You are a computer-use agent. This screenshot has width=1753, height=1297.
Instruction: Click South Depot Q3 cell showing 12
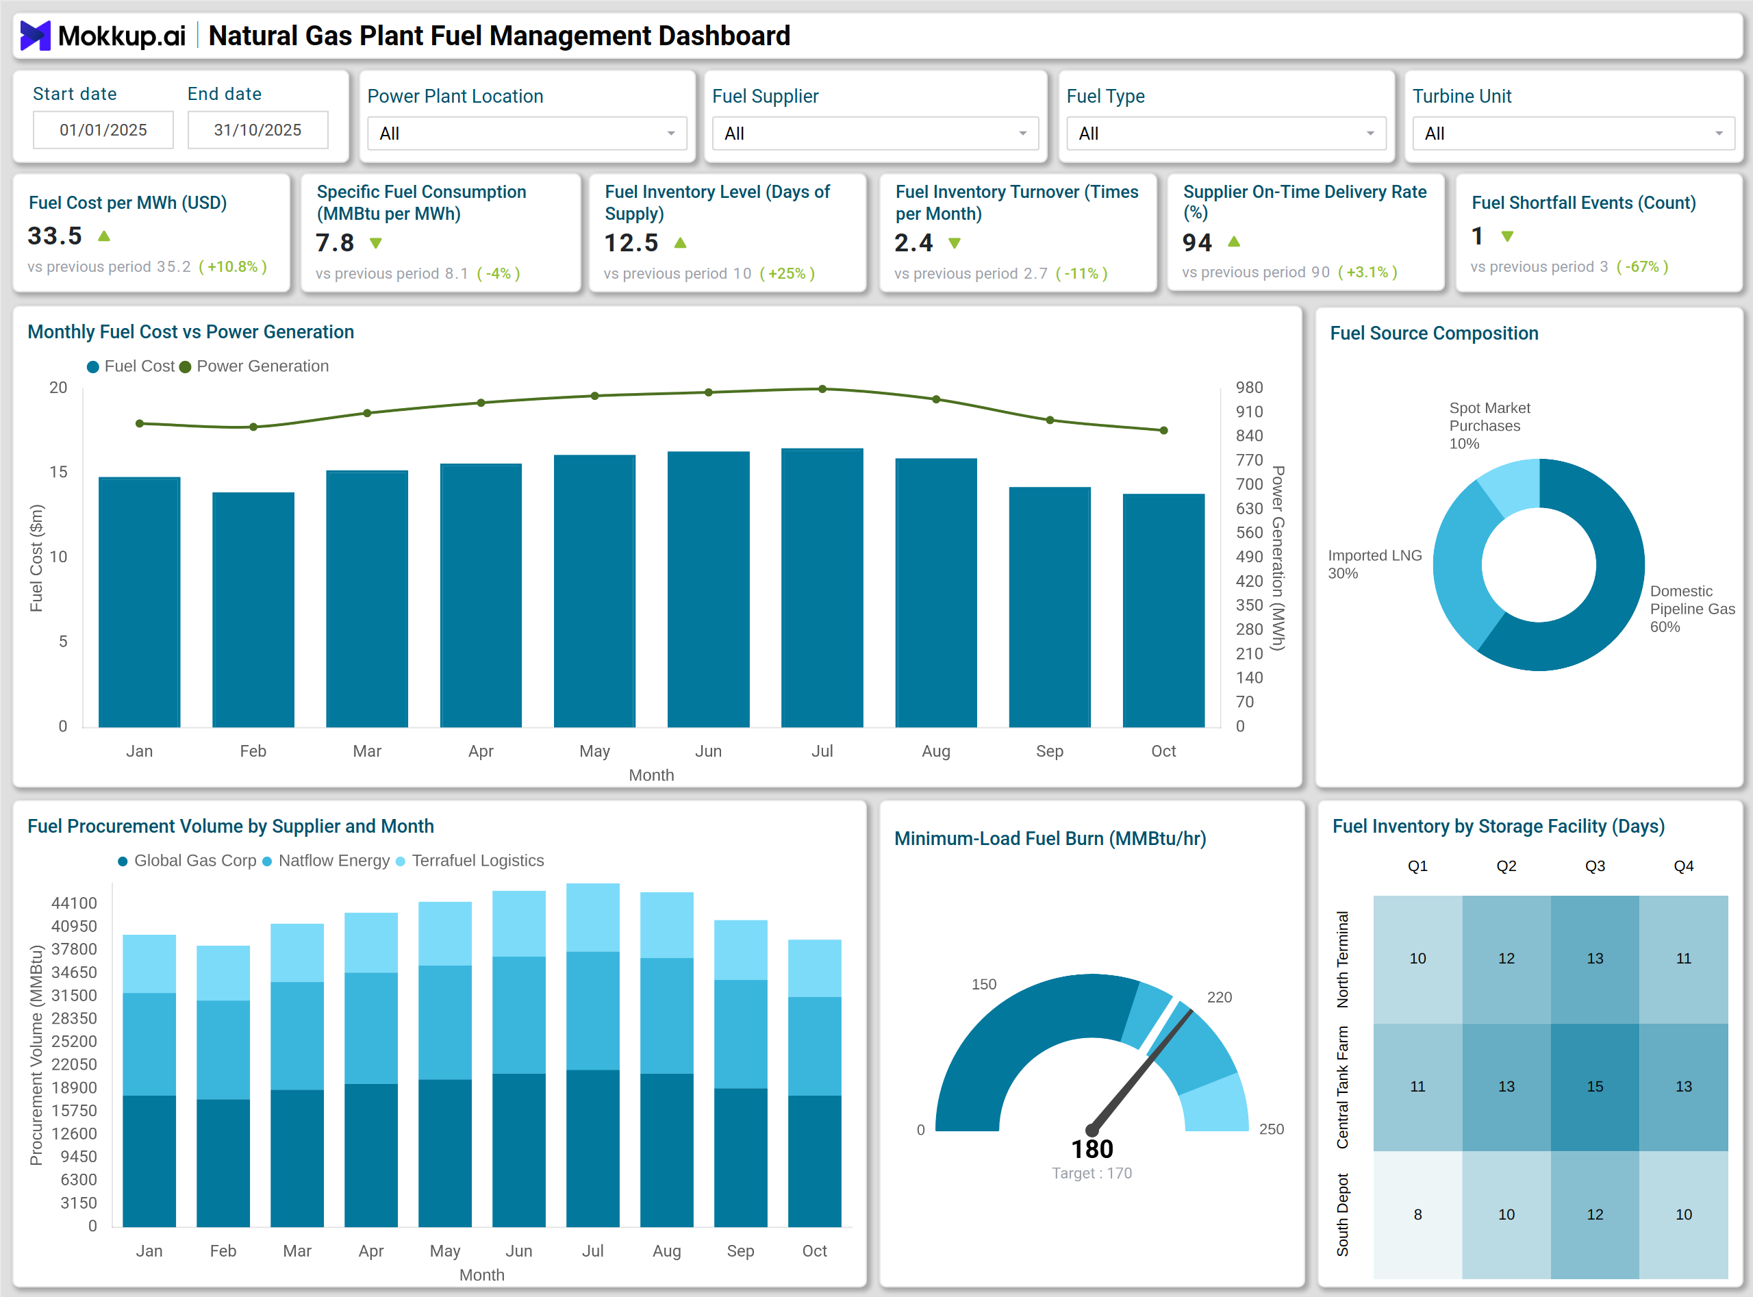(1594, 1215)
